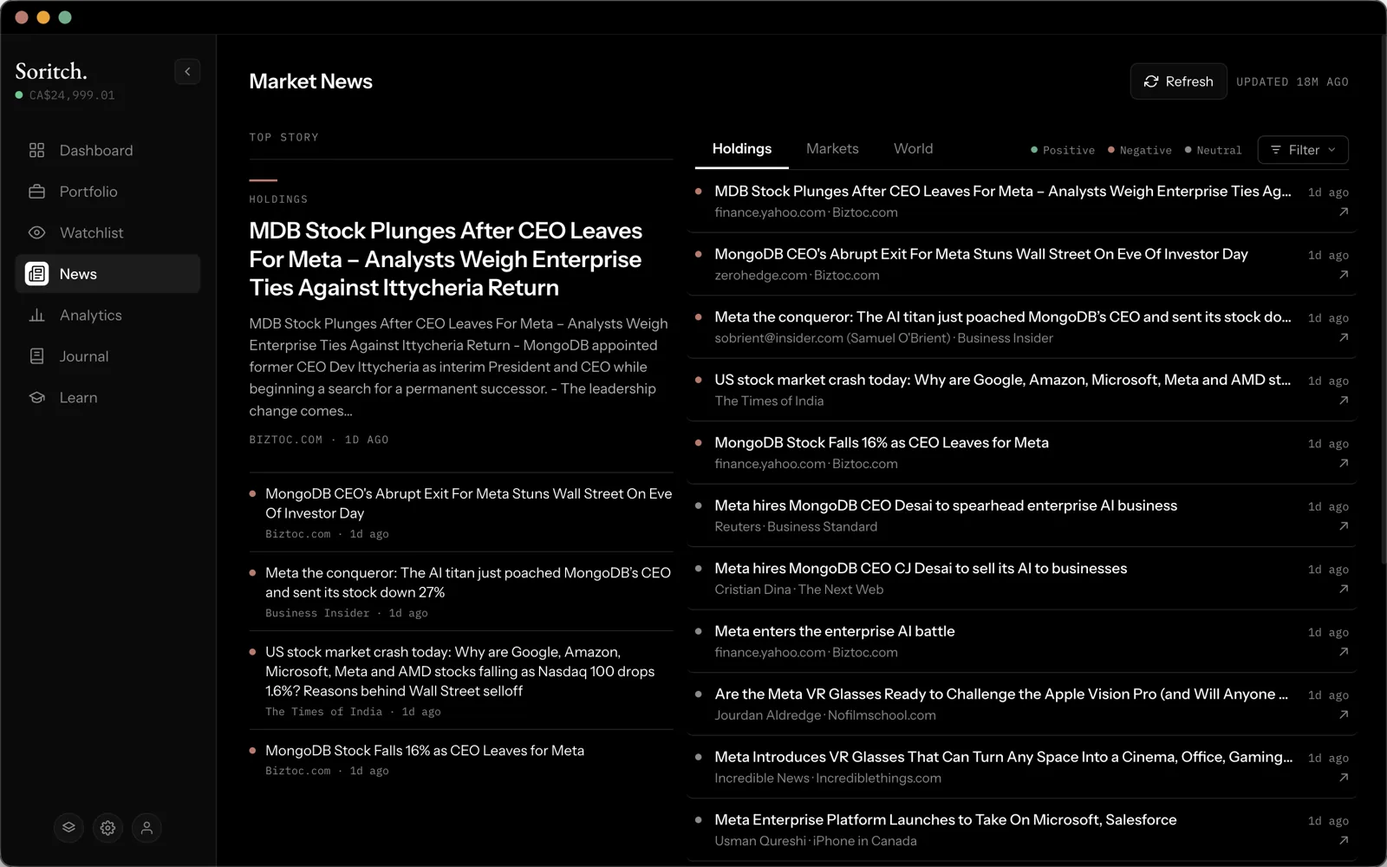Open the Dashboard grid icon
Viewport: 1387px width, 867px height.
point(36,150)
